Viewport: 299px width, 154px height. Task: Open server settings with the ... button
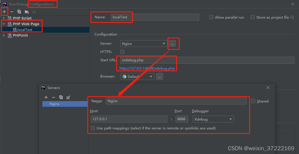[172, 44]
